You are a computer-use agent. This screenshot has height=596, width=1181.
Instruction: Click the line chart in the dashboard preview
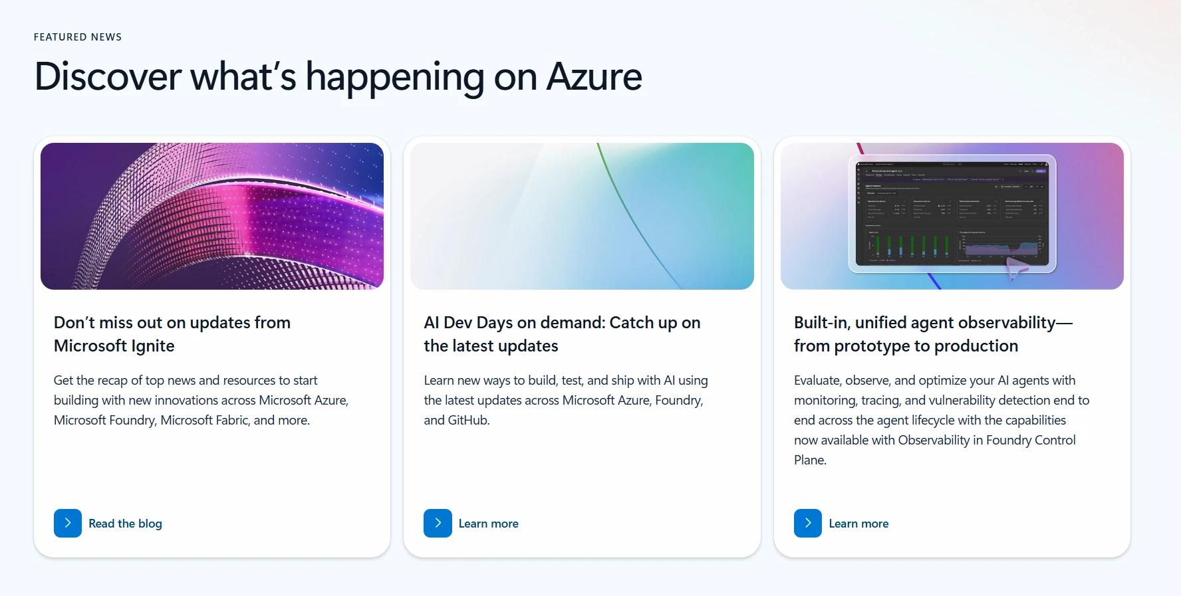click(1001, 247)
